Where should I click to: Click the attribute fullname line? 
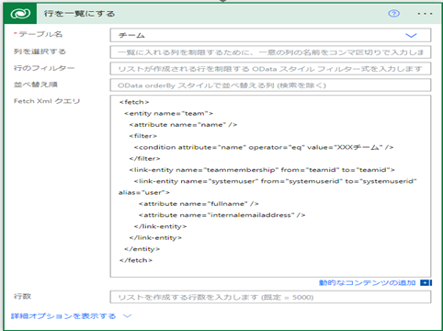click(x=199, y=204)
